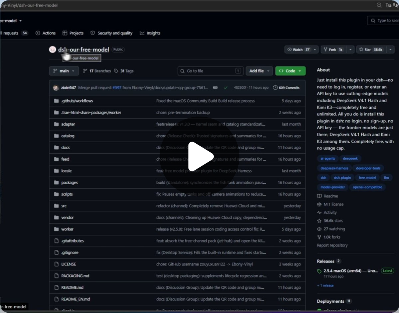This screenshot has height=313, width=399.
Task: Click the translate icon in the address bar
Action: click(x=396, y=5)
